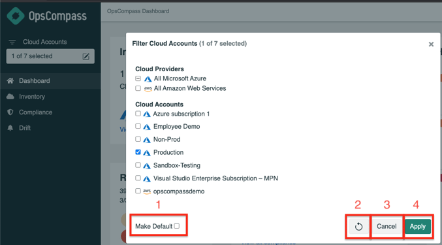This screenshot has height=245, width=442.
Task: Click the OpsCompass brand name
Action: pos(57,16)
